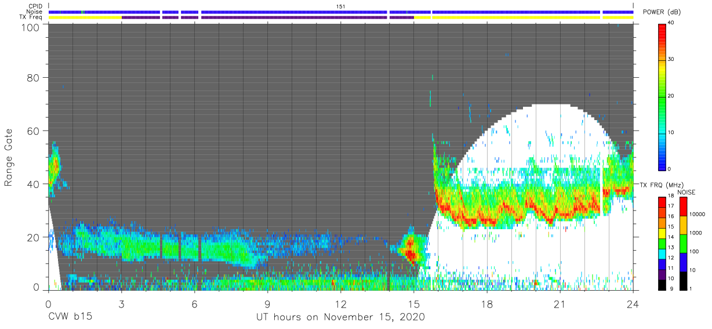Click the range gate 60 tick label
This screenshot has height=329, width=712.
(33, 131)
